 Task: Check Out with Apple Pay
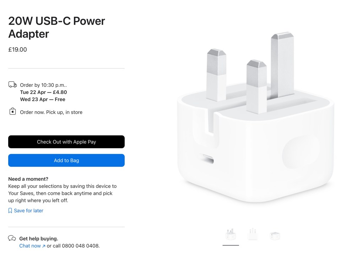coord(66,142)
